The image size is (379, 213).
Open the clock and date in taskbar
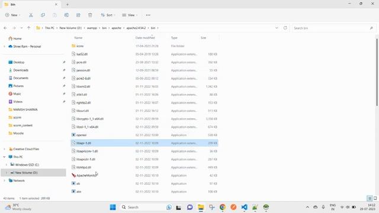coord(367,207)
